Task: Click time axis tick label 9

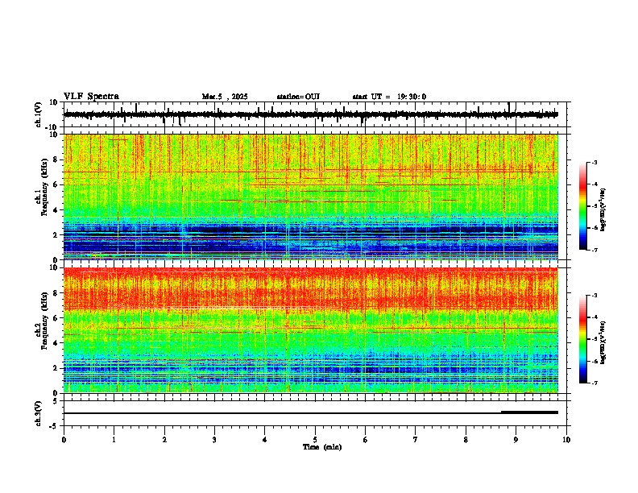Action: coord(516,440)
